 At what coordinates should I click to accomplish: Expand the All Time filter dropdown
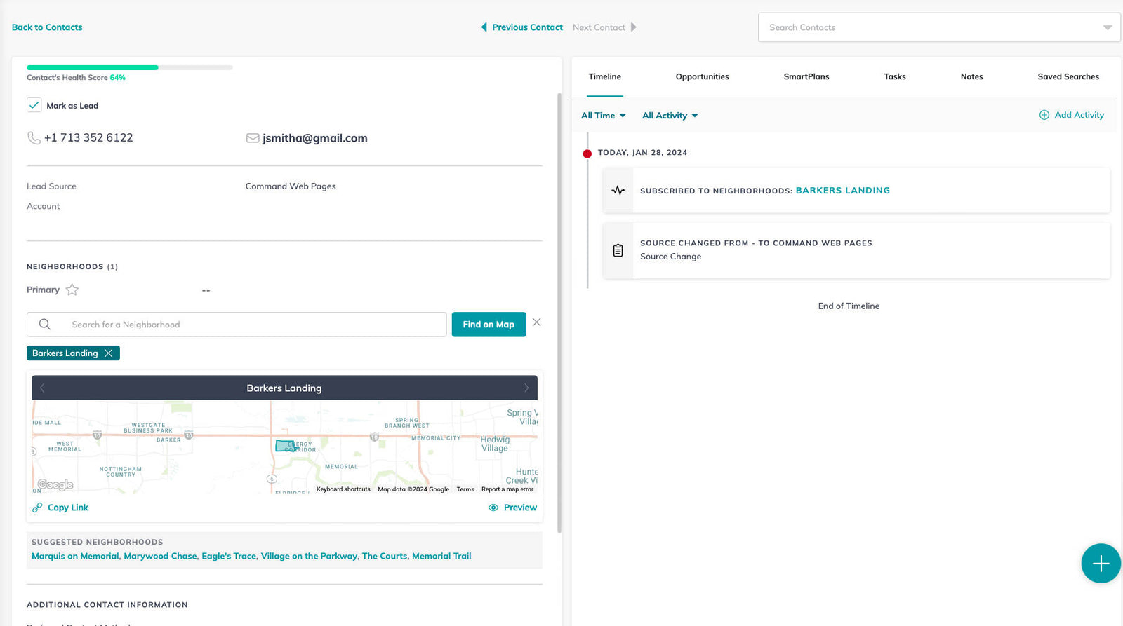coord(603,116)
